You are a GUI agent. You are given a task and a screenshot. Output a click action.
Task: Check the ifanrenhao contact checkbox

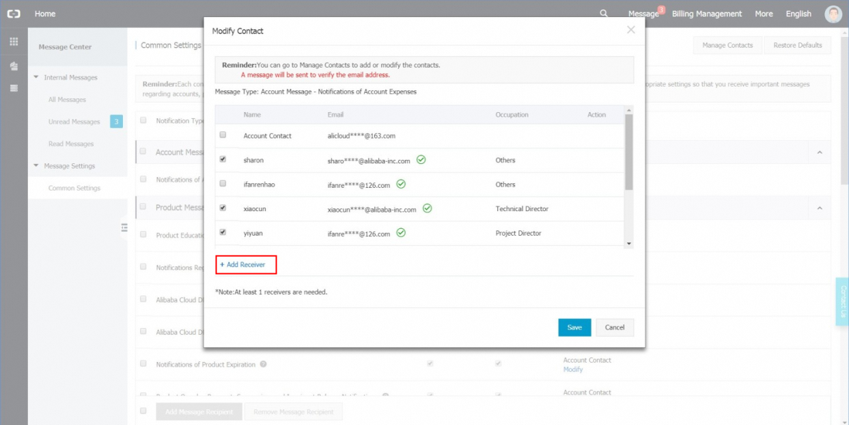(x=223, y=184)
